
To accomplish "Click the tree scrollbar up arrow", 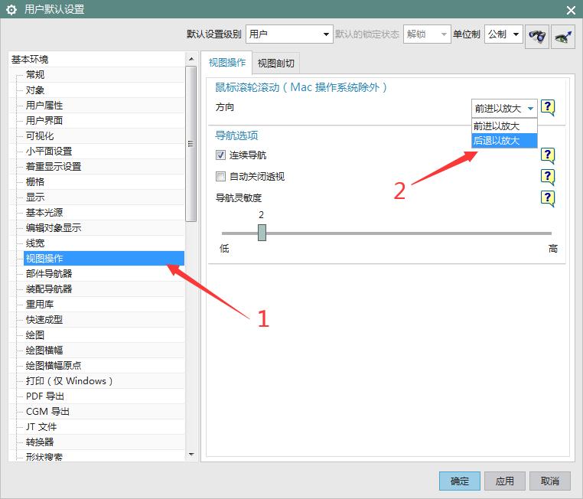I will tap(191, 59).
